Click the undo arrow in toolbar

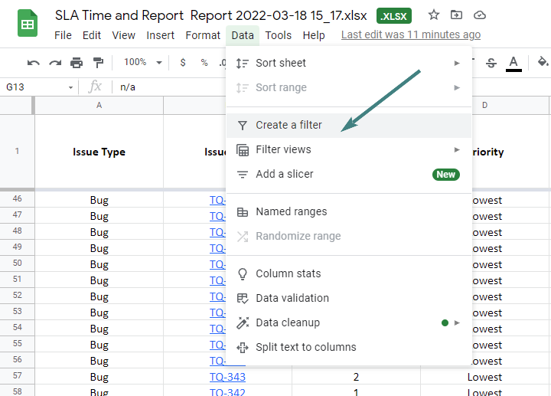pos(34,63)
